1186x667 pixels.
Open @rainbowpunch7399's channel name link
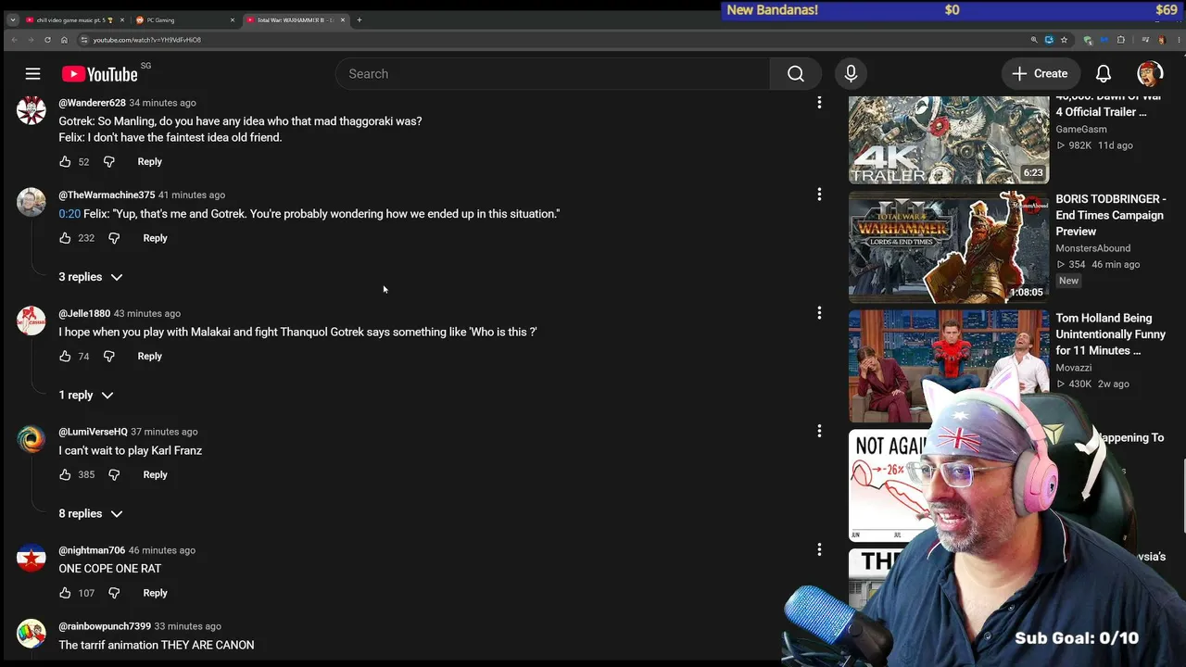point(105,626)
